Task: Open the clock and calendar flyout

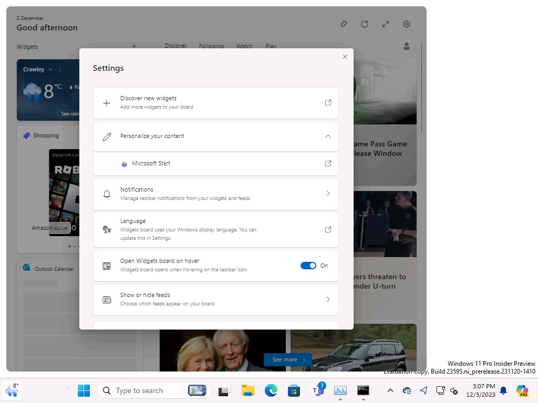Action: pyautogui.click(x=481, y=390)
